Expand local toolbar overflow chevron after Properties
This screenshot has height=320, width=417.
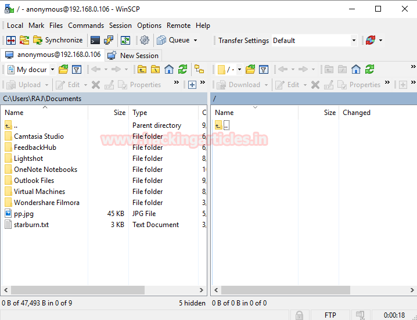(x=177, y=82)
